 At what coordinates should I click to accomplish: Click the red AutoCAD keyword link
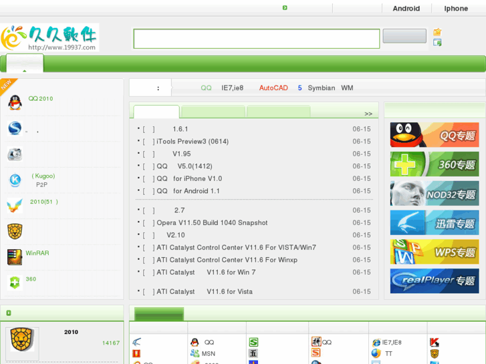[273, 88]
